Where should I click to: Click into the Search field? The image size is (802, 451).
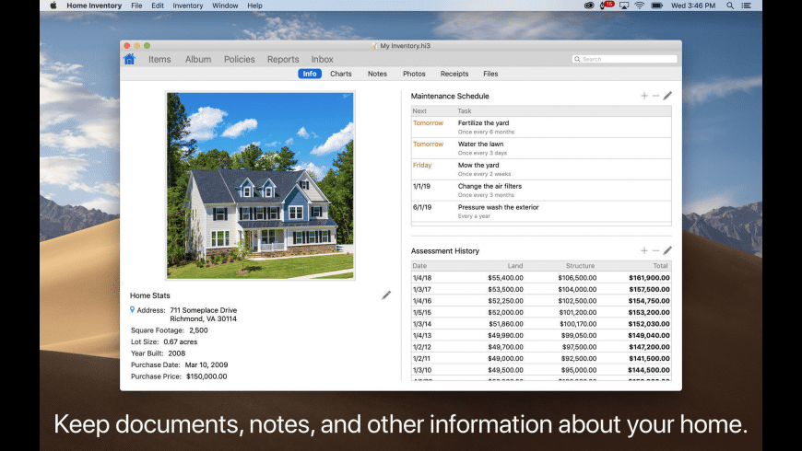(624, 59)
